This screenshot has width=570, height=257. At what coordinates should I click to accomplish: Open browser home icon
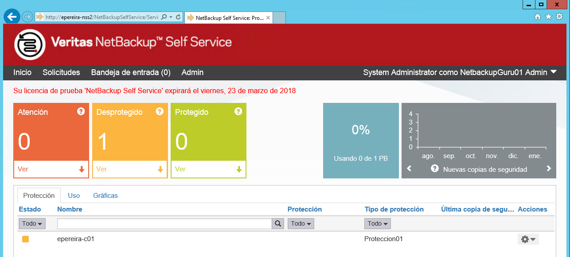[538, 16]
